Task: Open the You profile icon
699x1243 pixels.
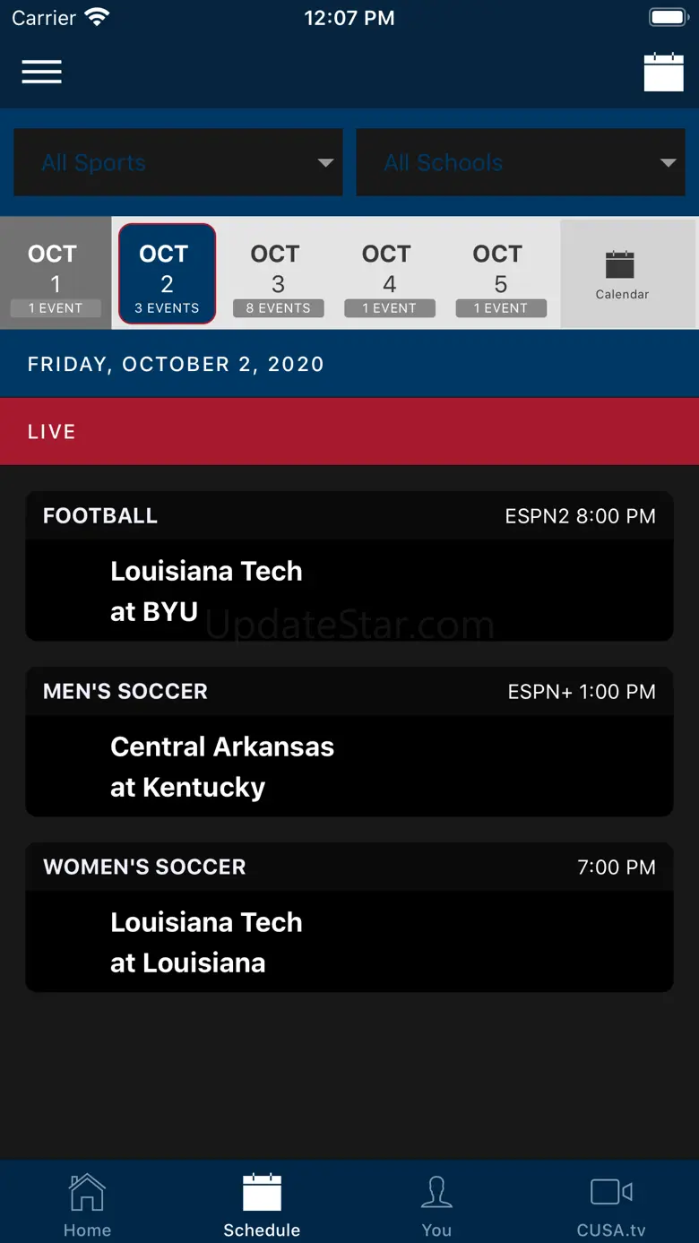Action: click(436, 1193)
